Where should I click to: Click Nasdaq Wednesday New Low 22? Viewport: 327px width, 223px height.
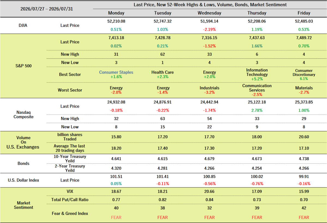click(209, 127)
